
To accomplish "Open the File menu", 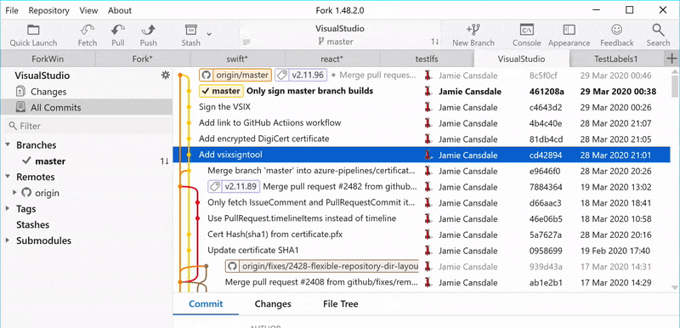I will coord(12,10).
